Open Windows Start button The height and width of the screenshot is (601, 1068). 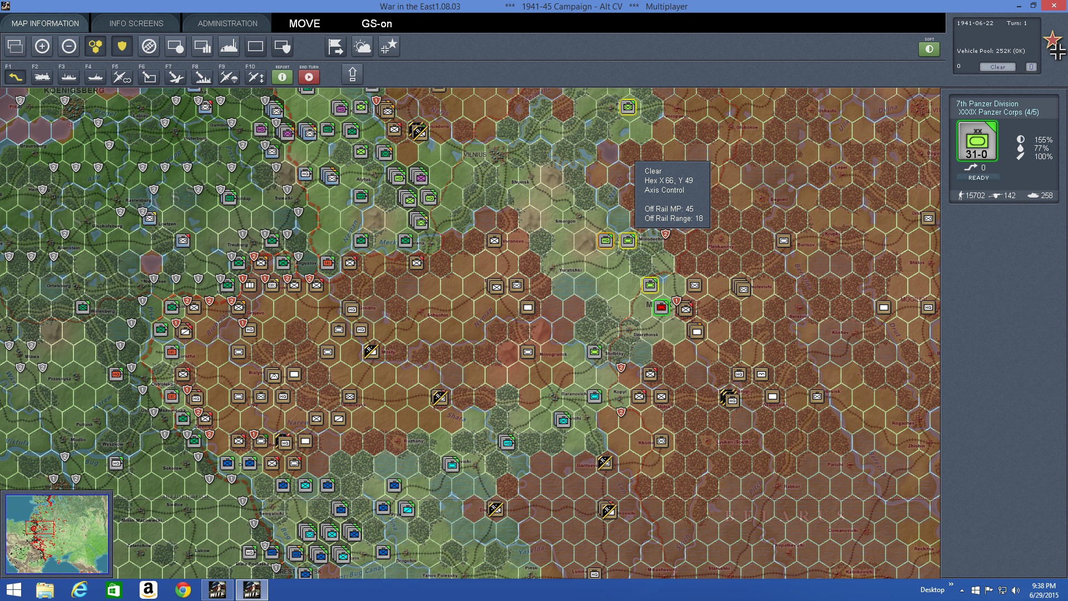click(x=13, y=590)
